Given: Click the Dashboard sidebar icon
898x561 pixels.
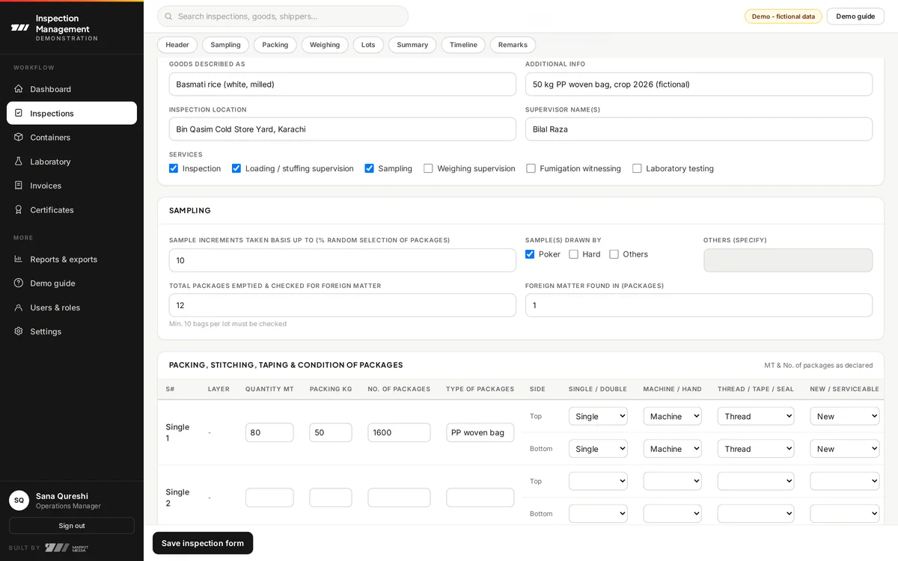Looking at the screenshot, I should pos(19,89).
